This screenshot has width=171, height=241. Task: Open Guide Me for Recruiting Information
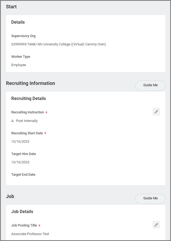(x=150, y=85)
